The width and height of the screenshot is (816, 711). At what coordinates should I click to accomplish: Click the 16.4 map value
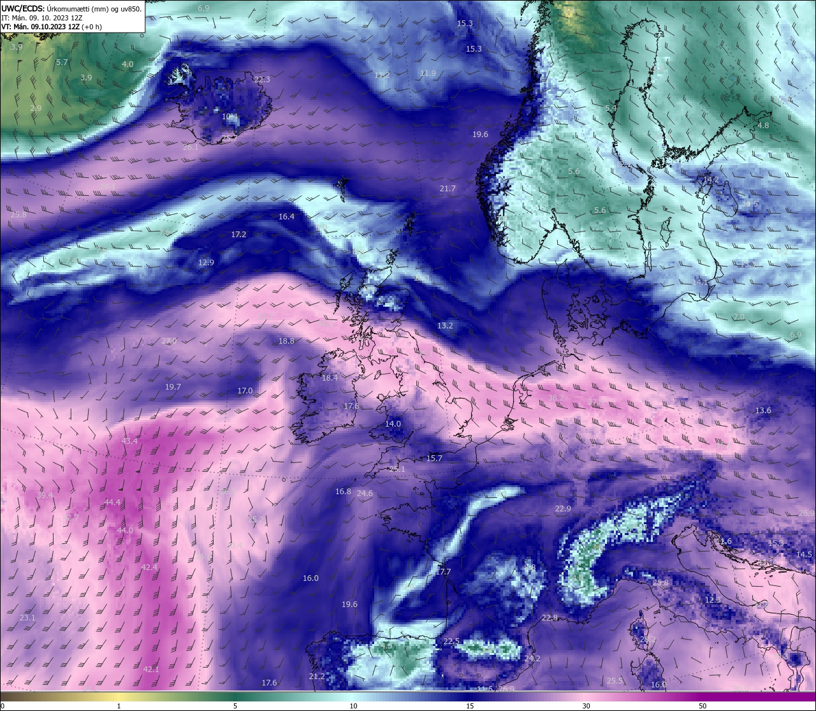[286, 217]
